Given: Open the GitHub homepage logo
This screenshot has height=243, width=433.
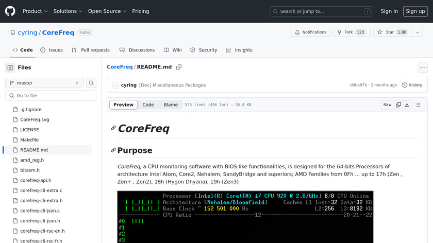Looking at the screenshot, I should coord(10,11).
